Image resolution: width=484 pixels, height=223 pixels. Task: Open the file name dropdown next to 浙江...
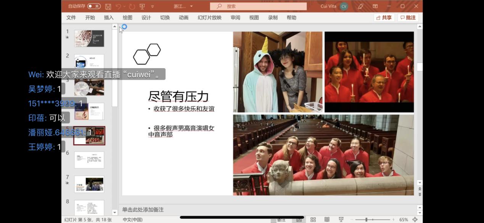pos(191,6)
